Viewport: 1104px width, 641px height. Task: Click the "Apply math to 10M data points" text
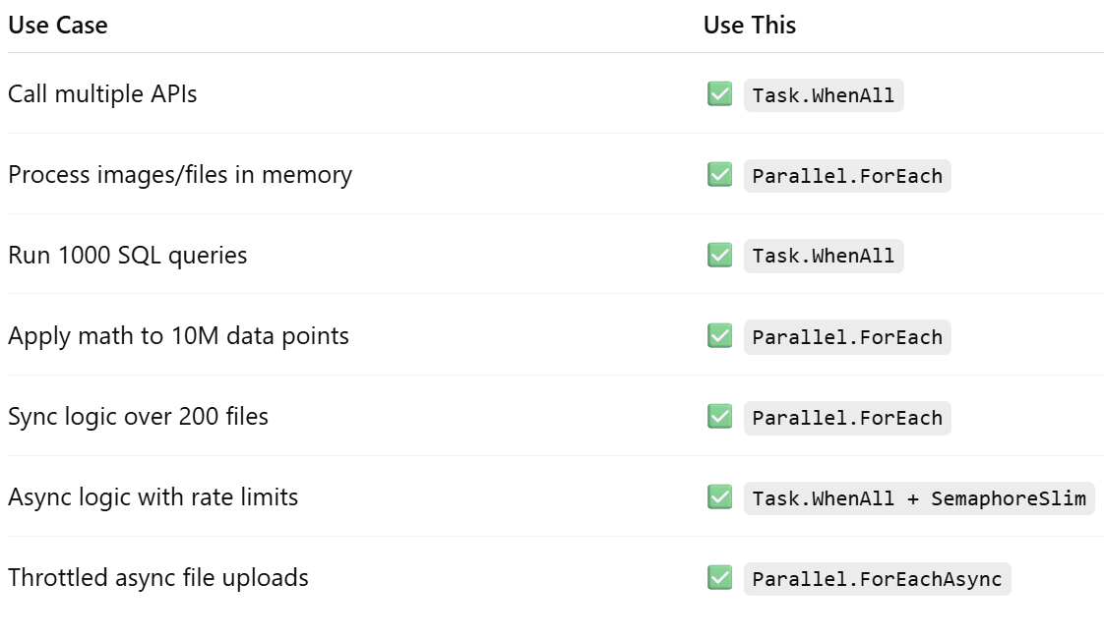[178, 336]
